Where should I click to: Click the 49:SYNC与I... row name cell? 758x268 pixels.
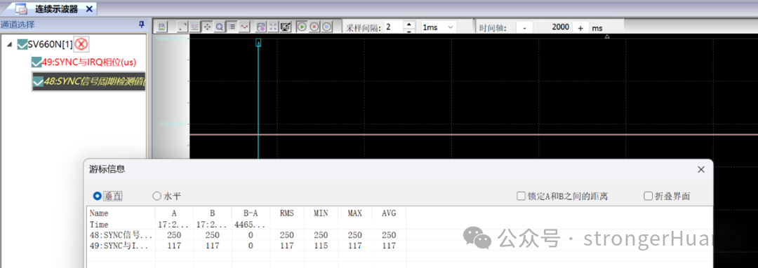coord(121,246)
